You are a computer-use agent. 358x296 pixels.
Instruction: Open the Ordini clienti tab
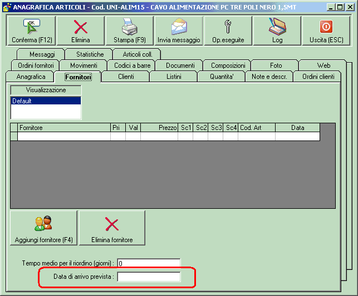(x=318, y=77)
